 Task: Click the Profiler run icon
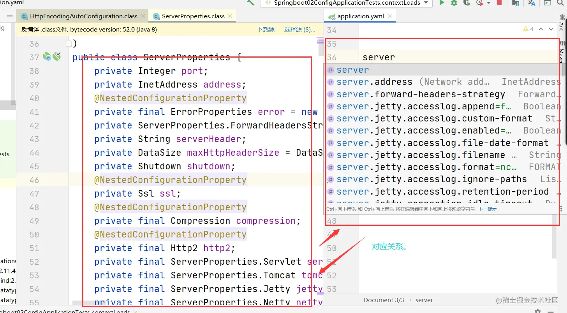click(480, 3)
